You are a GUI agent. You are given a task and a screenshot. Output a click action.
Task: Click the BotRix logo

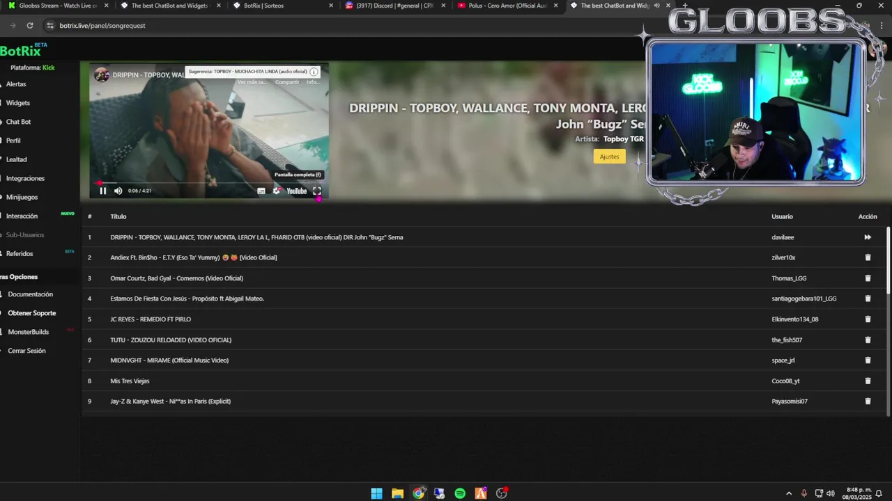point(23,50)
